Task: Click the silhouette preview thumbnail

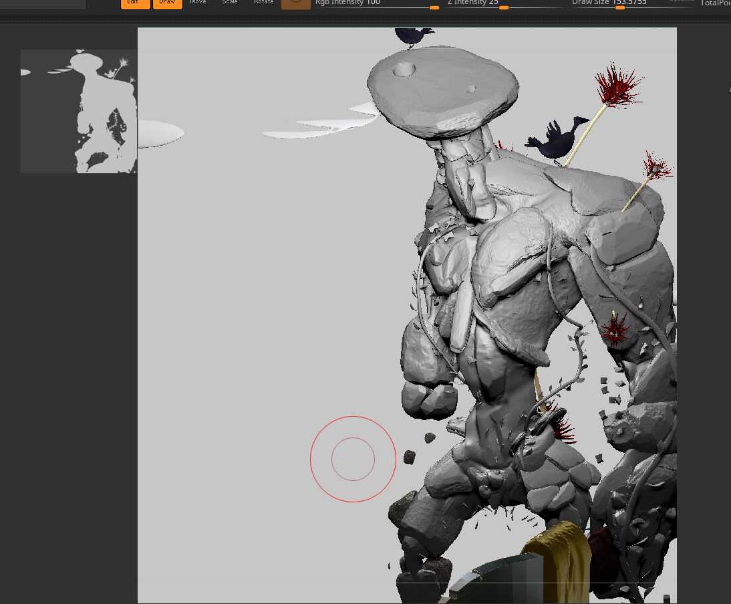Action: [x=79, y=111]
